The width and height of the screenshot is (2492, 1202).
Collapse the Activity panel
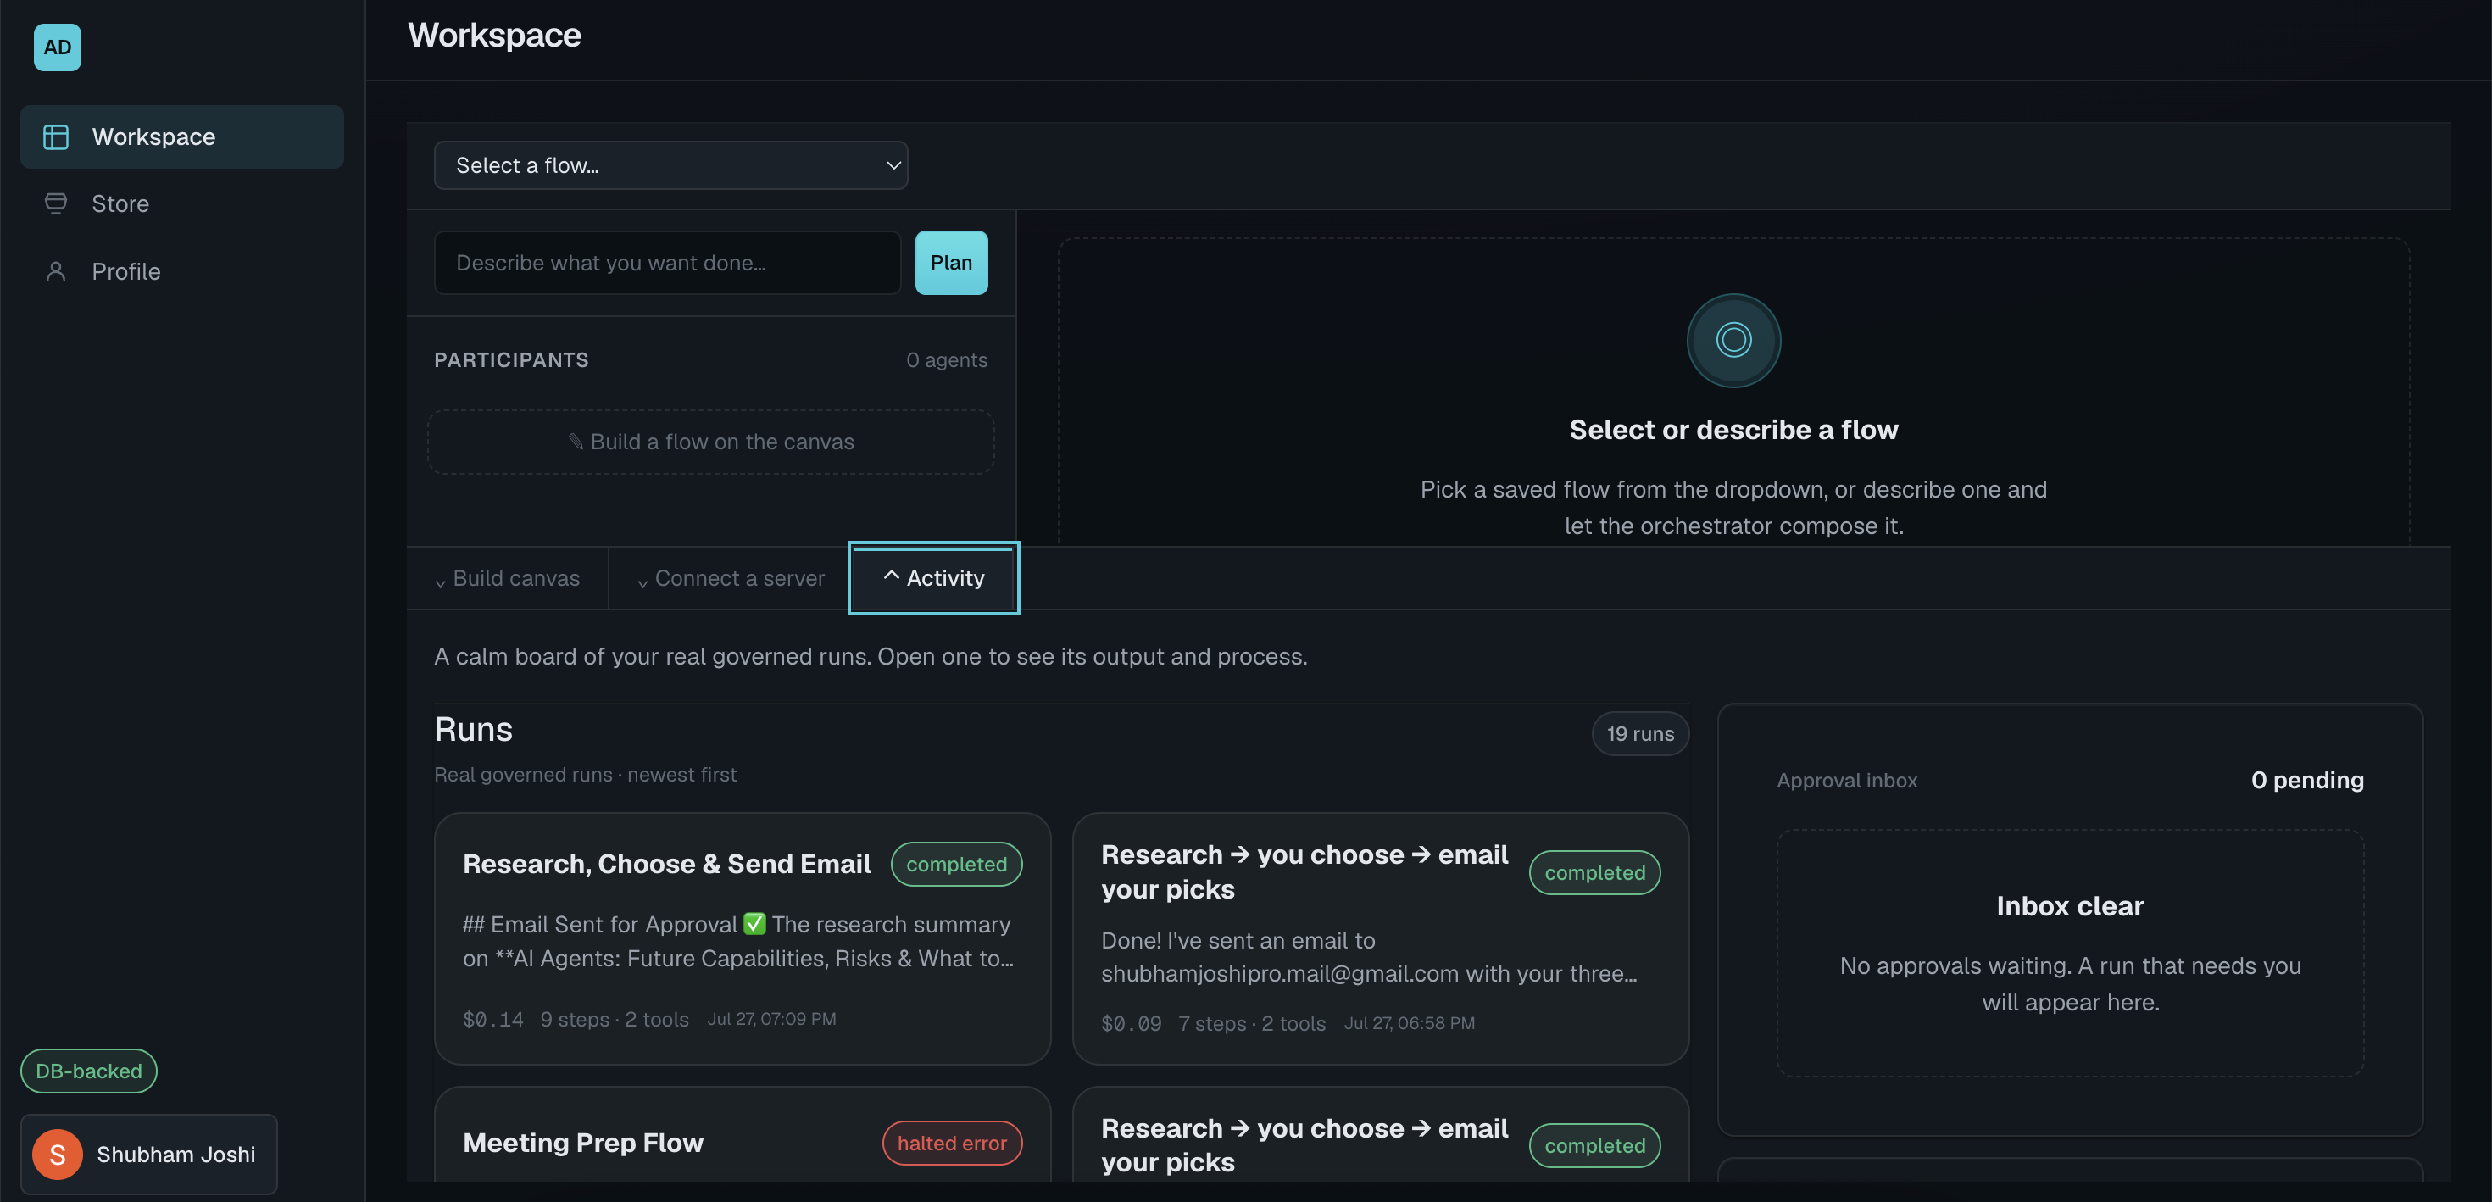(933, 579)
